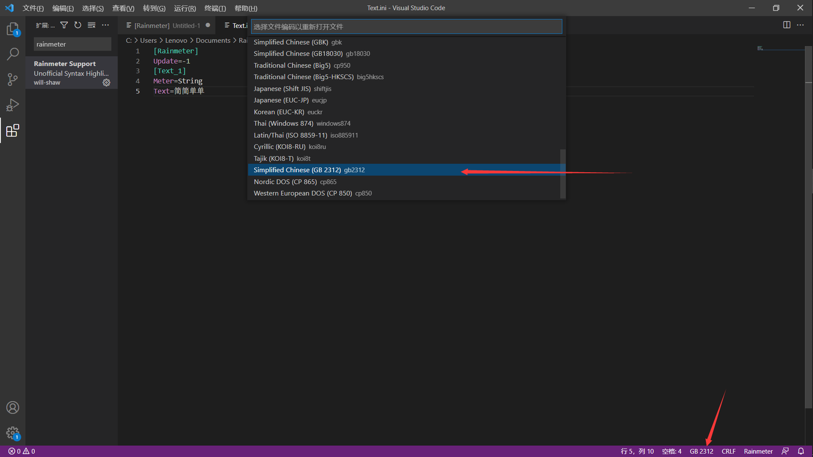Select Simplified Chinese (GB18030) encoding
The image size is (813, 457).
tap(406, 54)
